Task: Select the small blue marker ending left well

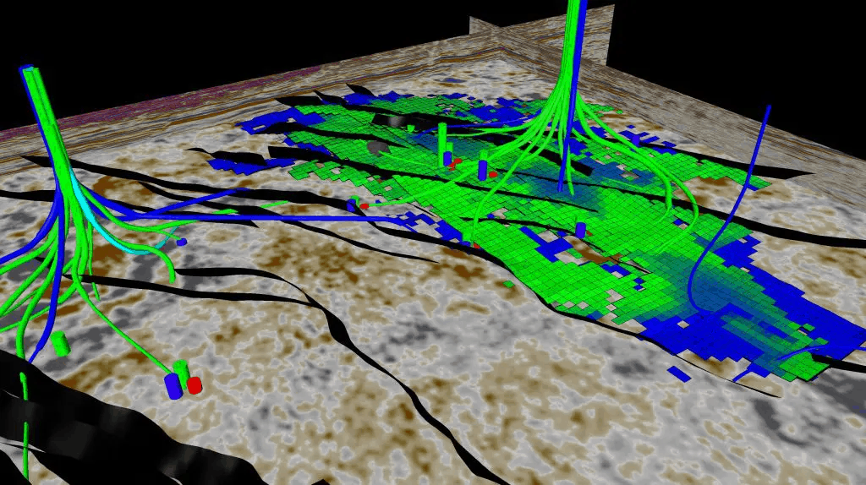Action: click(x=182, y=242)
